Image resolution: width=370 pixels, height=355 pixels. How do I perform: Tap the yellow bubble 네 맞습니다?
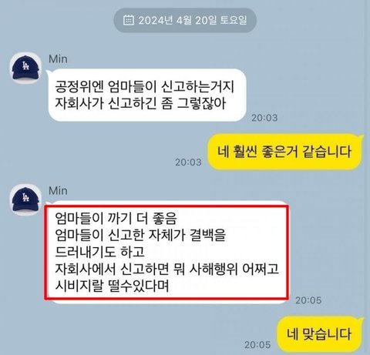pyautogui.click(x=319, y=334)
